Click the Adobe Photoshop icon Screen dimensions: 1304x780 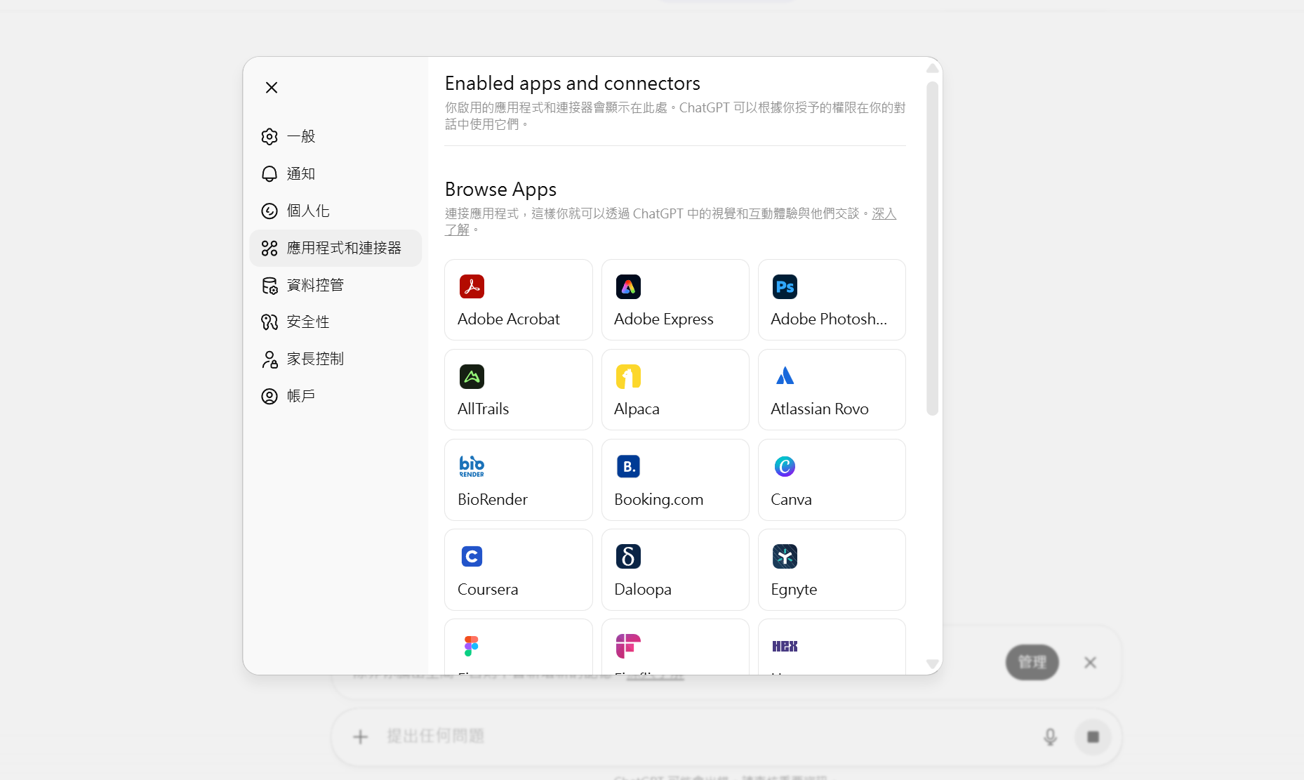point(785,286)
